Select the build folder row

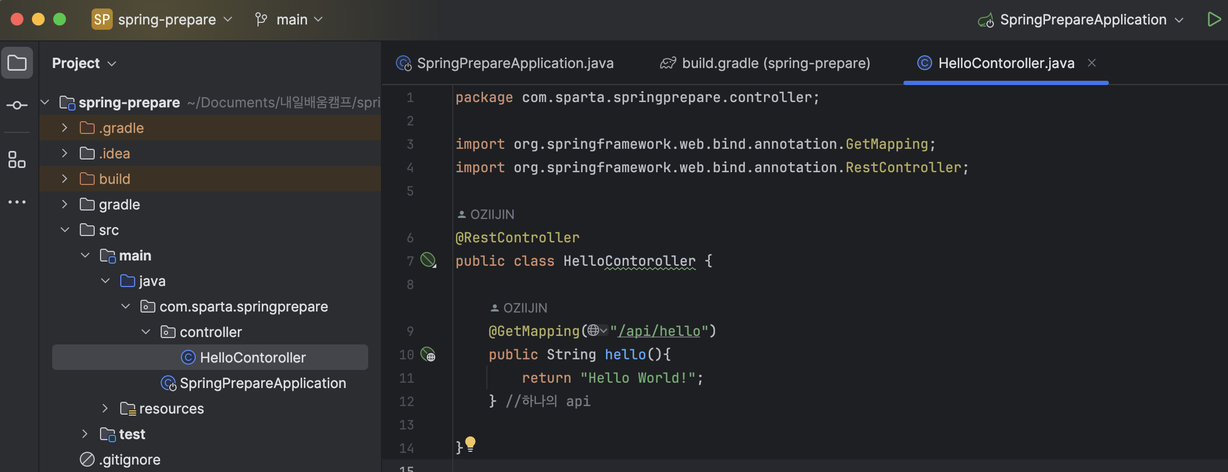pyautogui.click(x=210, y=179)
